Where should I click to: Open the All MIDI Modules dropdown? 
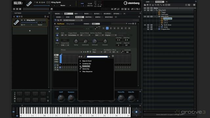pyautogui.click(x=73, y=20)
